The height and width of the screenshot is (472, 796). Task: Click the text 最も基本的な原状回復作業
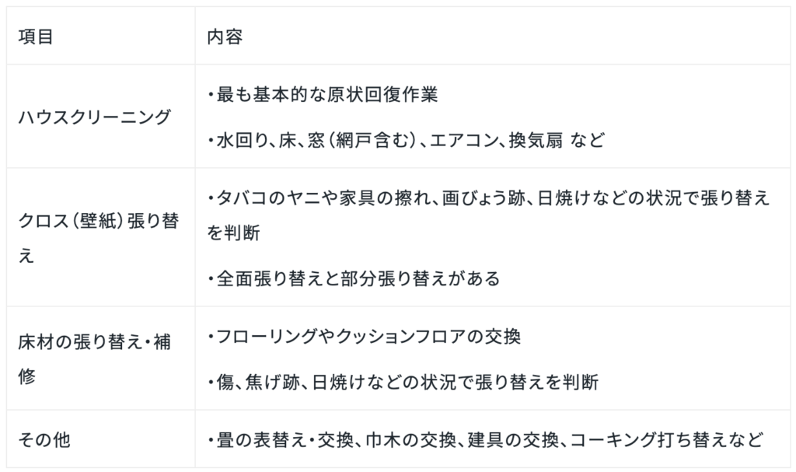click(326, 96)
